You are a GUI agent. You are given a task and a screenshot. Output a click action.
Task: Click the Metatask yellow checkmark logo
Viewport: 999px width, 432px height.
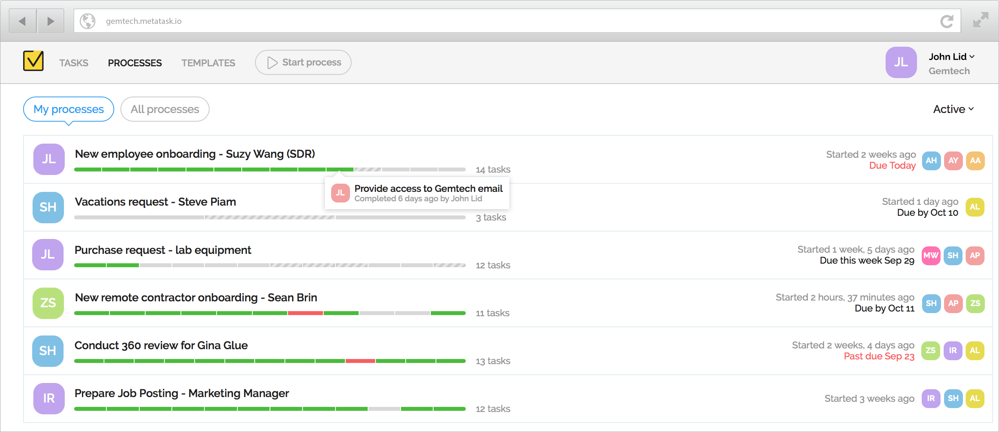pyautogui.click(x=33, y=61)
